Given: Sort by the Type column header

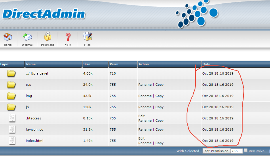Looking at the screenshot, I should tap(12, 64).
